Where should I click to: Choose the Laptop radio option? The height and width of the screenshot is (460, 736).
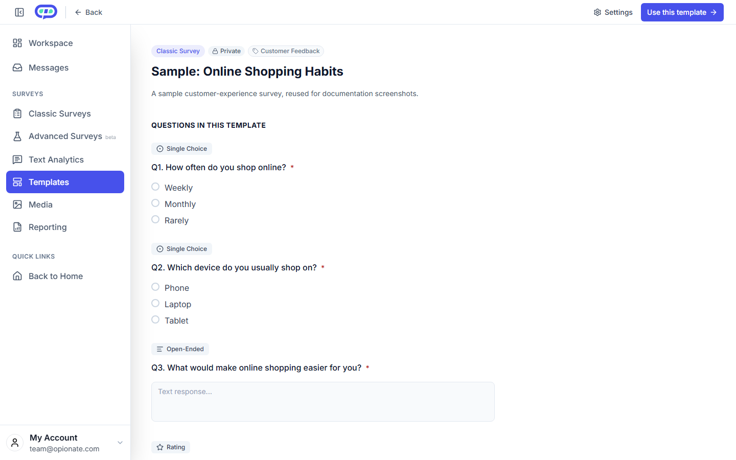(155, 303)
